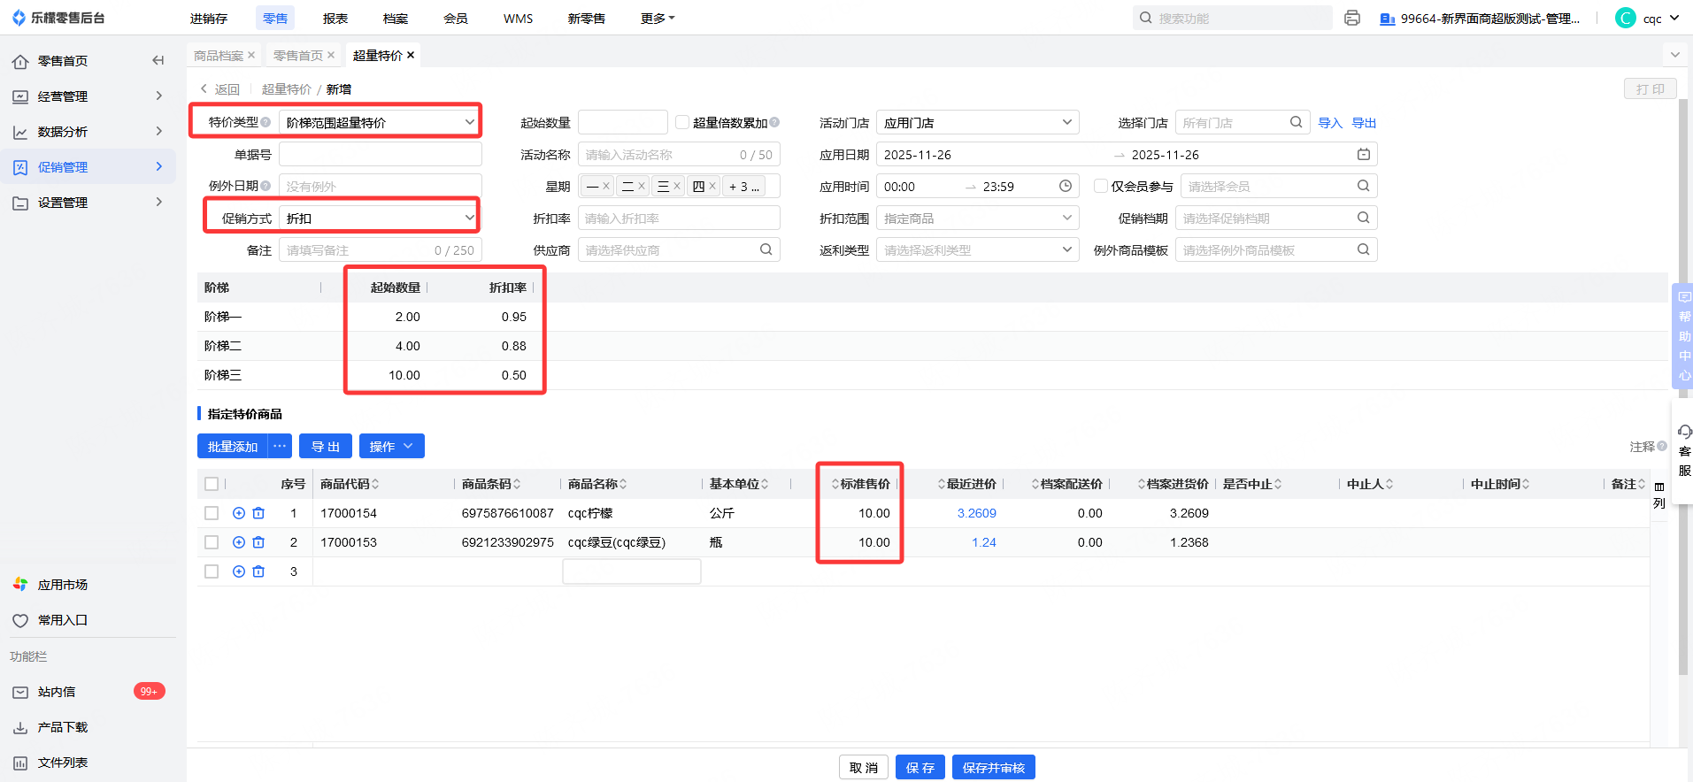Expand 经营管理 sidebar section
This screenshot has width=1693, height=782.
88,96
